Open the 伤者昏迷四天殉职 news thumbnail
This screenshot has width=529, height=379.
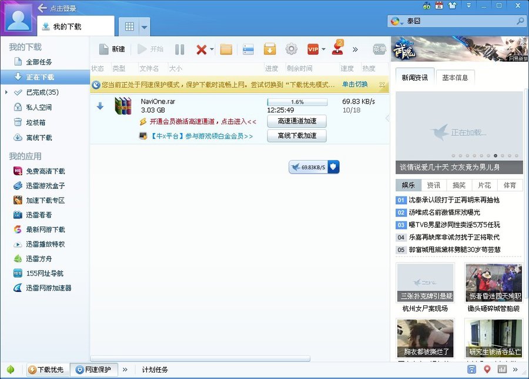[494, 282]
